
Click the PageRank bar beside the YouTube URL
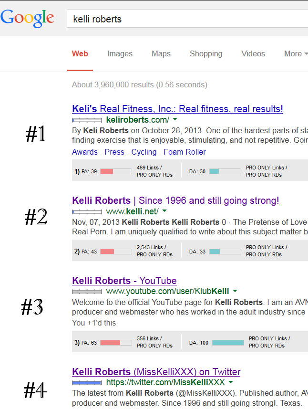click(87, 292)
